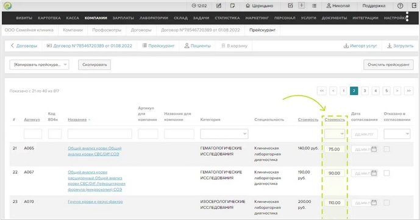This screenshot has height=220, width=420.
Task: Click the Название filter input
Action: (x=99, y=134)
